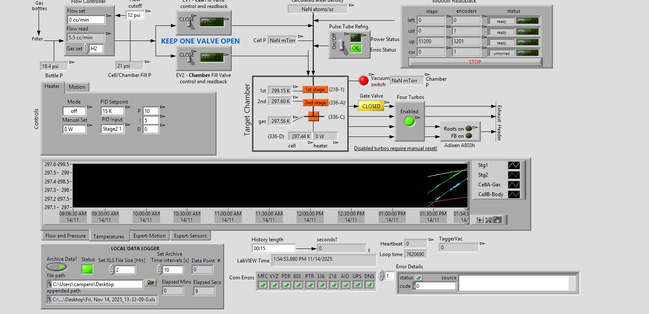Click the file path browse folder icon
The width and height of the screenshot is (649, 314).
[x=150, y=282]
